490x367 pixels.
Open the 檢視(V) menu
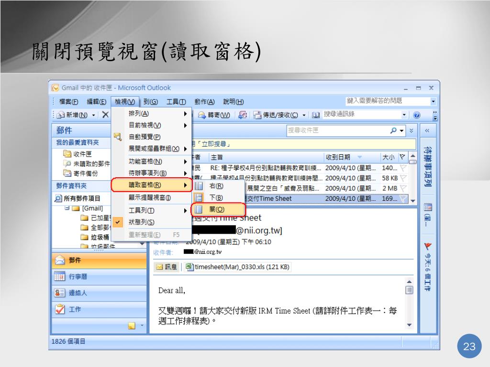point(125,102)
